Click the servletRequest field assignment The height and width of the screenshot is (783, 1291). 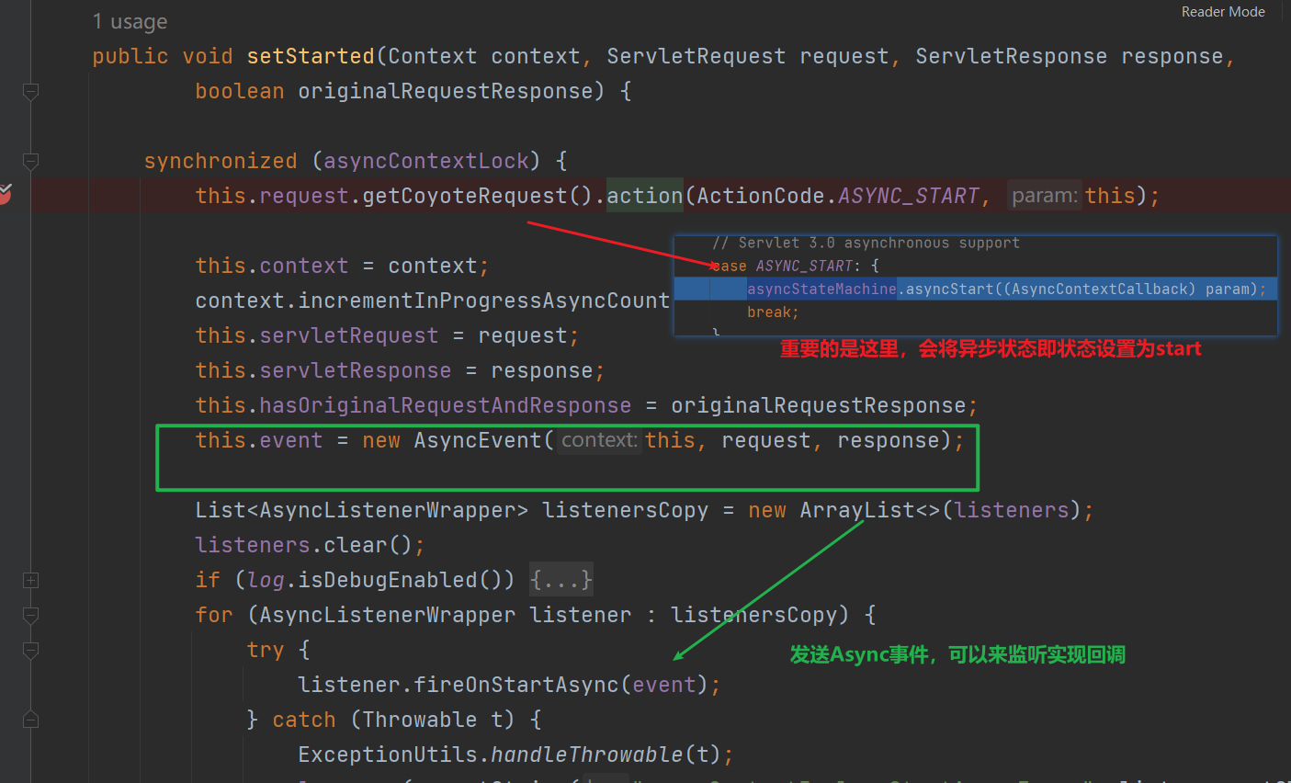[x=387, y=335]
